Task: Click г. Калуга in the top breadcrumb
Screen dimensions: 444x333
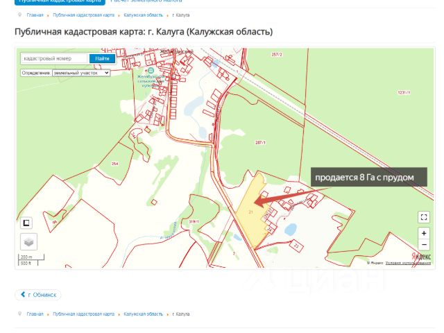Action: click(180, 15)
